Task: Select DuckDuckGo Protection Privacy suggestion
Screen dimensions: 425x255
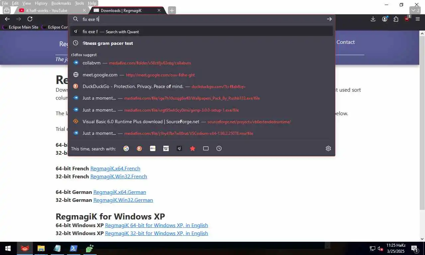Action: (x=202, y=86)
